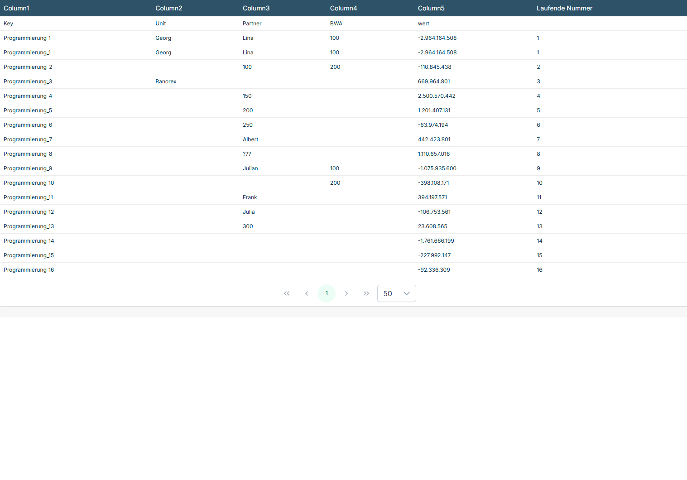The height and width of the screenshot is (480, 687).
Task: Select the Programmierung_10 cell
Action: pyautogui.click(x=29, y=183)
